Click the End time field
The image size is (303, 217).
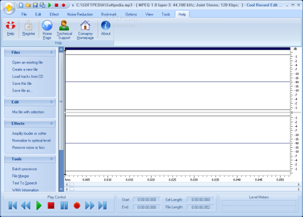[x=147, y=207]
